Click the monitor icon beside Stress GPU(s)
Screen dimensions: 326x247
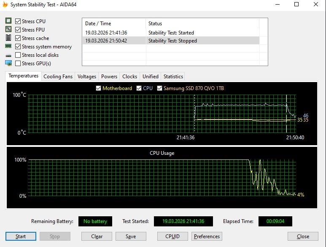[x=8, y=63]
